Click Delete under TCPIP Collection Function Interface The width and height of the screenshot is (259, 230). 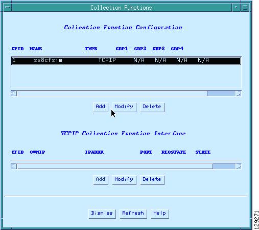[152, 180]
